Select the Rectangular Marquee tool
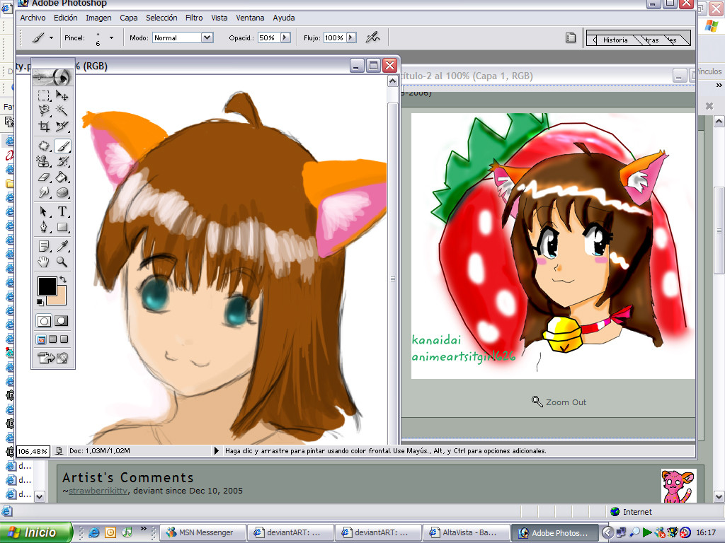 [x=44, y=95]
